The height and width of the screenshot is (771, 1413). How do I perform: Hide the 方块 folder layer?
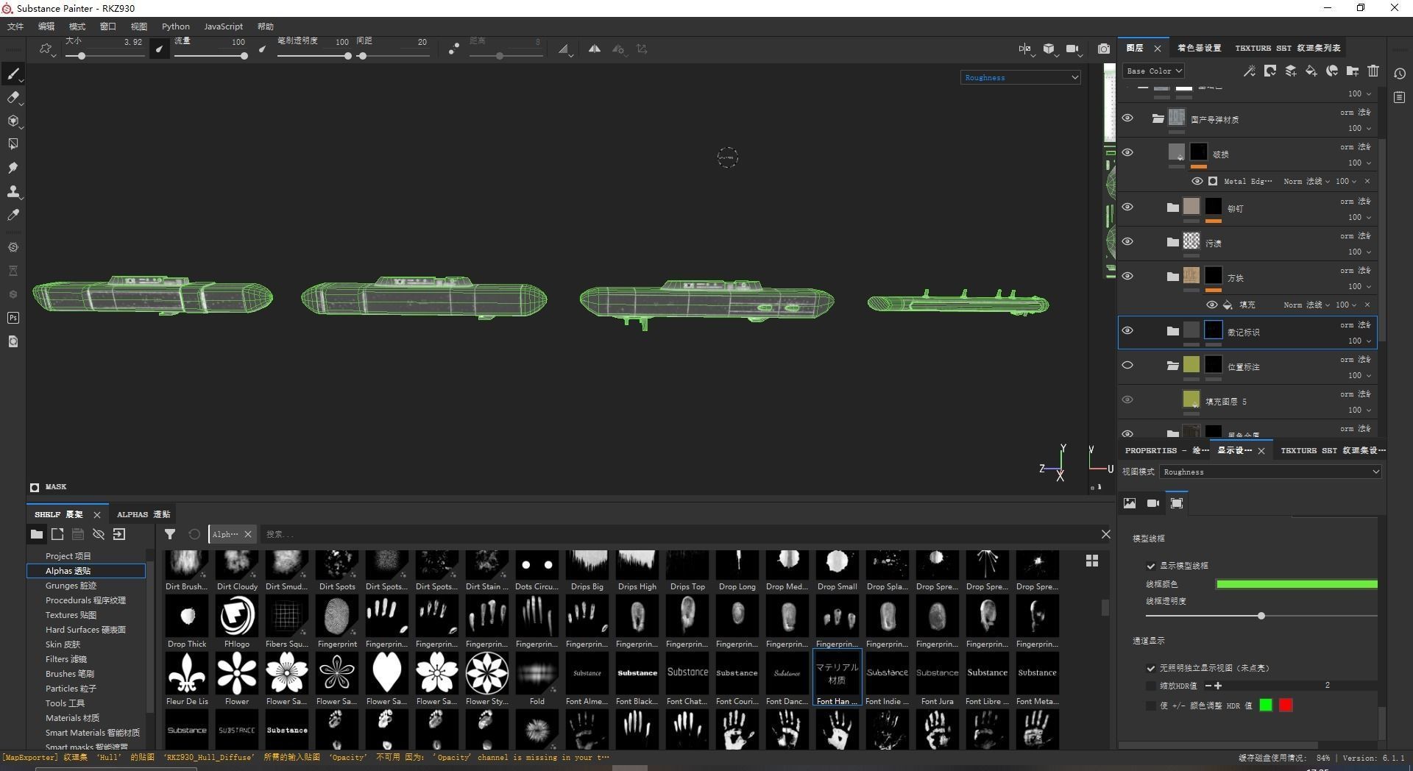[1127, 277]
